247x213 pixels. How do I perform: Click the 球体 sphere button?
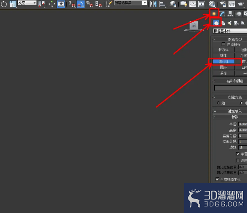pos(224,55)
